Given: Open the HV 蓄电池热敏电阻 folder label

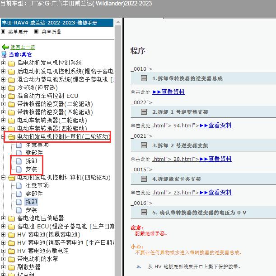Looking at the screenshot, I should click(43, 251).
